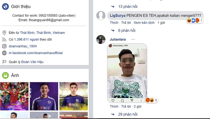Click the Giới thiệu globe icon
The width and height of the screenshot is (210, 119).
click(5, 6)
